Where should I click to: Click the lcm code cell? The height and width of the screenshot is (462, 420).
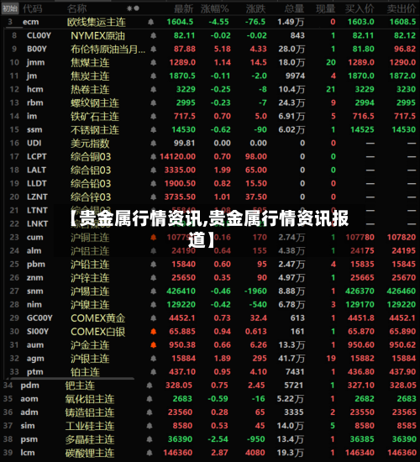[x=28, y=453]
